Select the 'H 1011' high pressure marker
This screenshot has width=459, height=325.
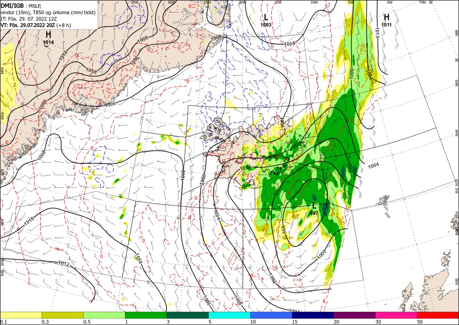click(386, 21)
